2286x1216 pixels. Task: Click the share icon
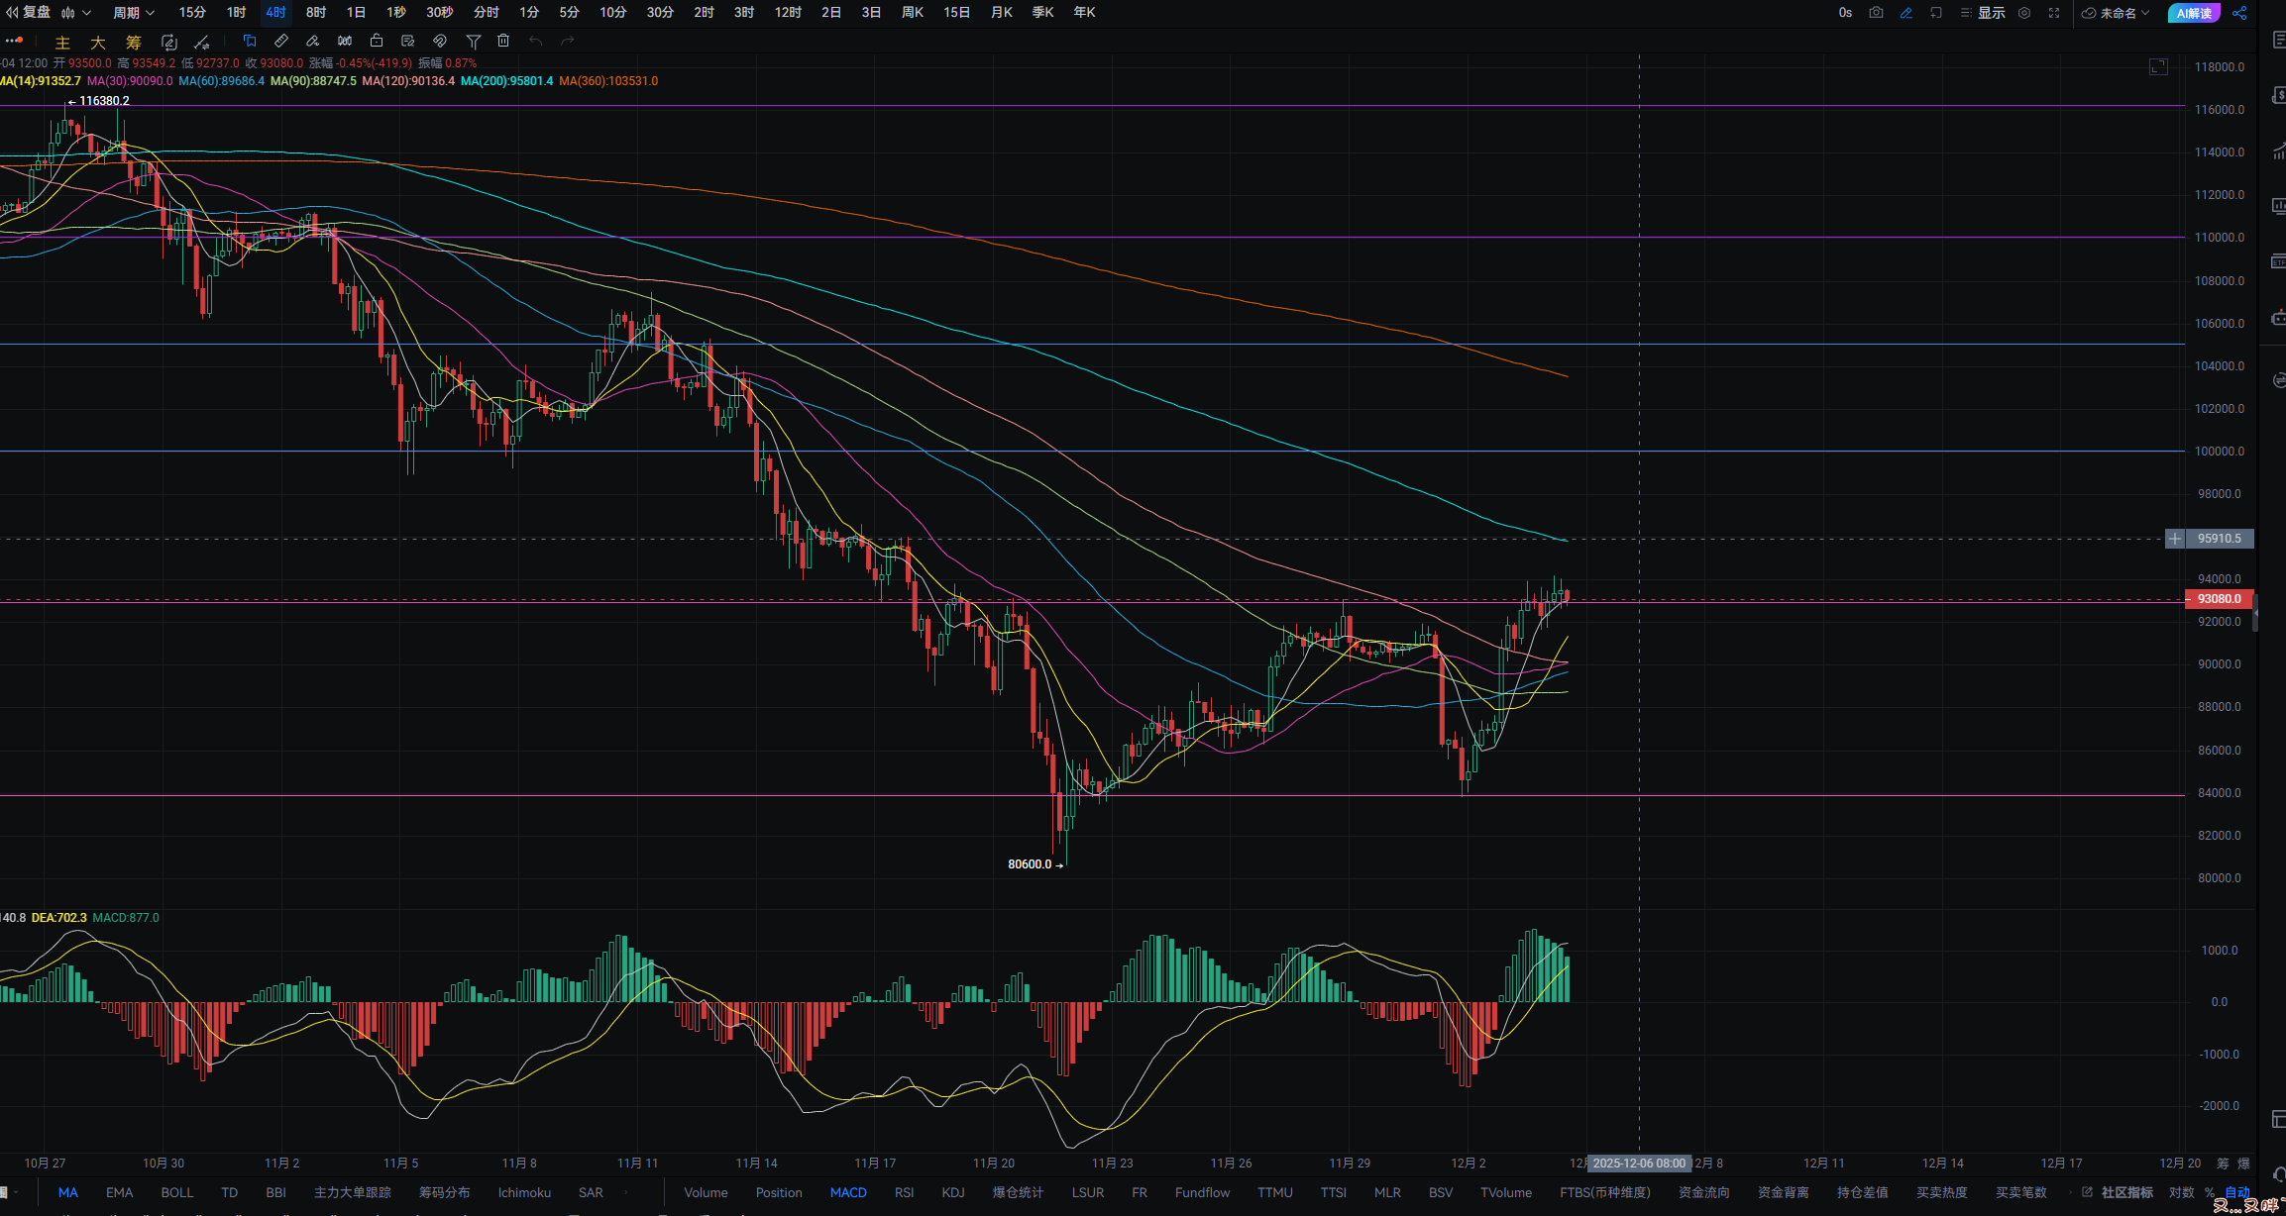click(2239, 13)
